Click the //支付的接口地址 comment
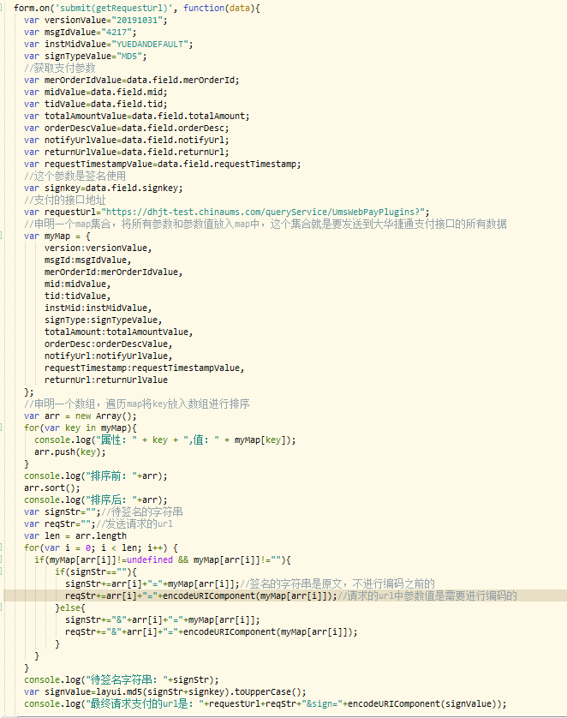This screenshot has height=718, width=567. 65,200
